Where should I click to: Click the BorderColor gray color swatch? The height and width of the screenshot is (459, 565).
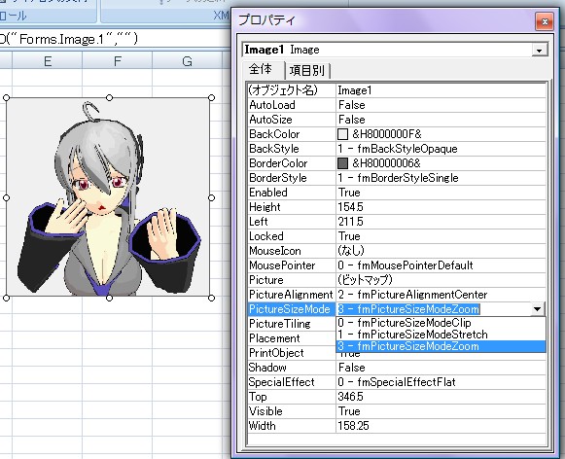click(x=342, y=163)
